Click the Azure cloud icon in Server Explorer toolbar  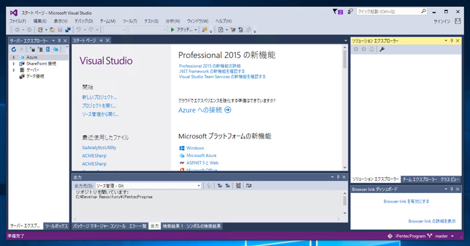tap(56, 49)
